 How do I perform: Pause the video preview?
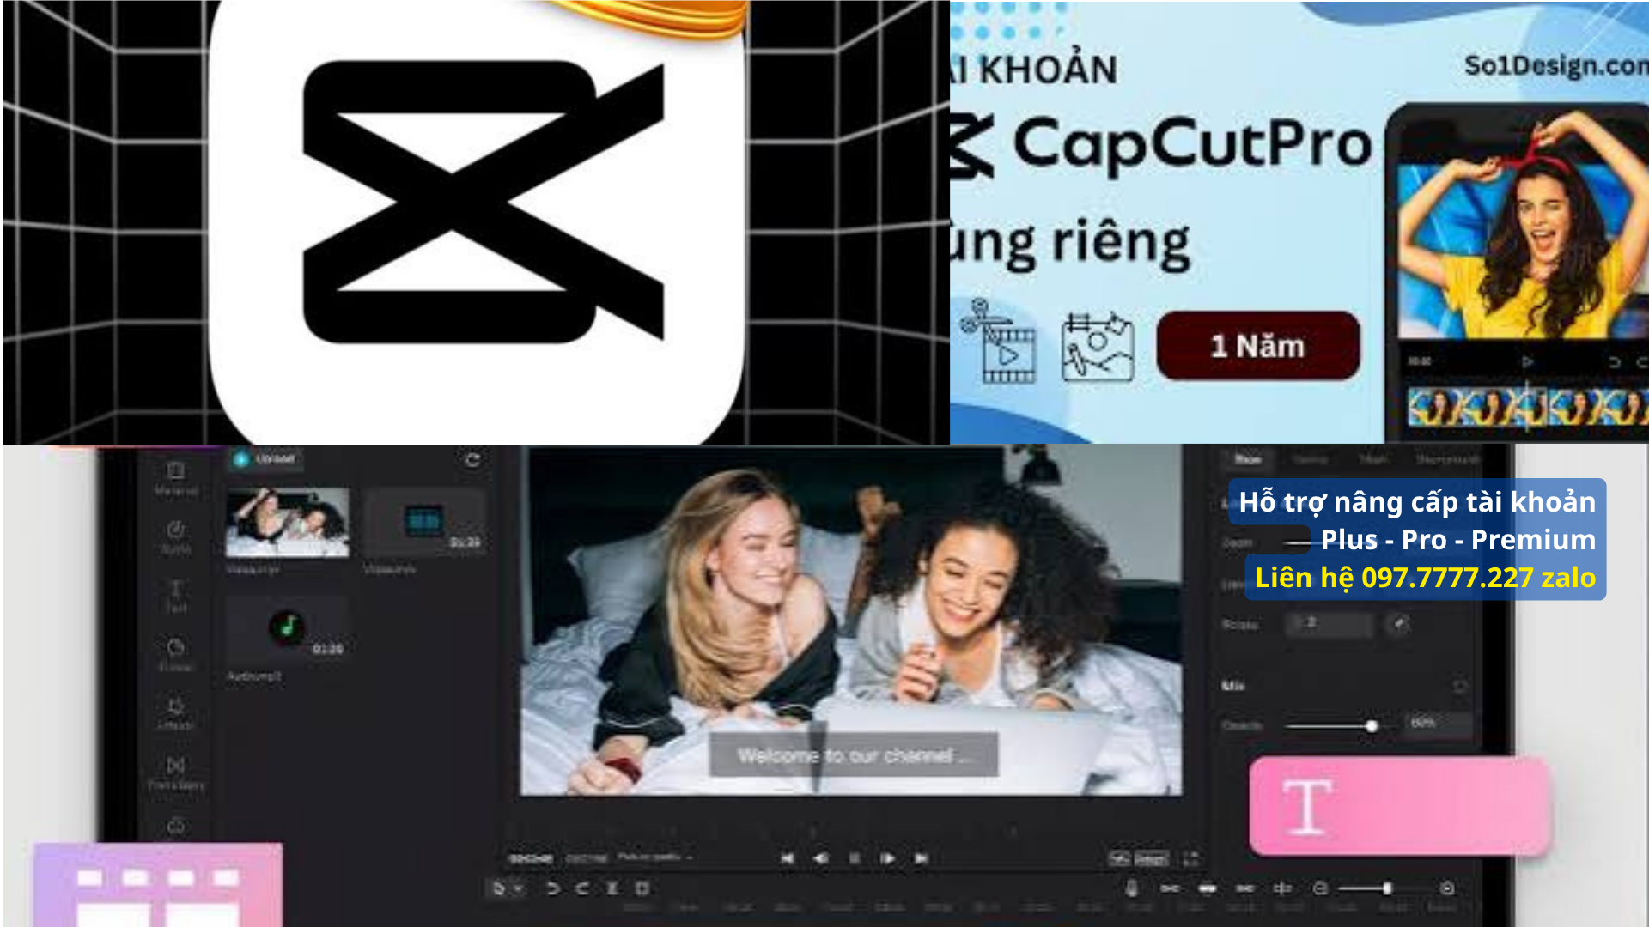point(855,858)
